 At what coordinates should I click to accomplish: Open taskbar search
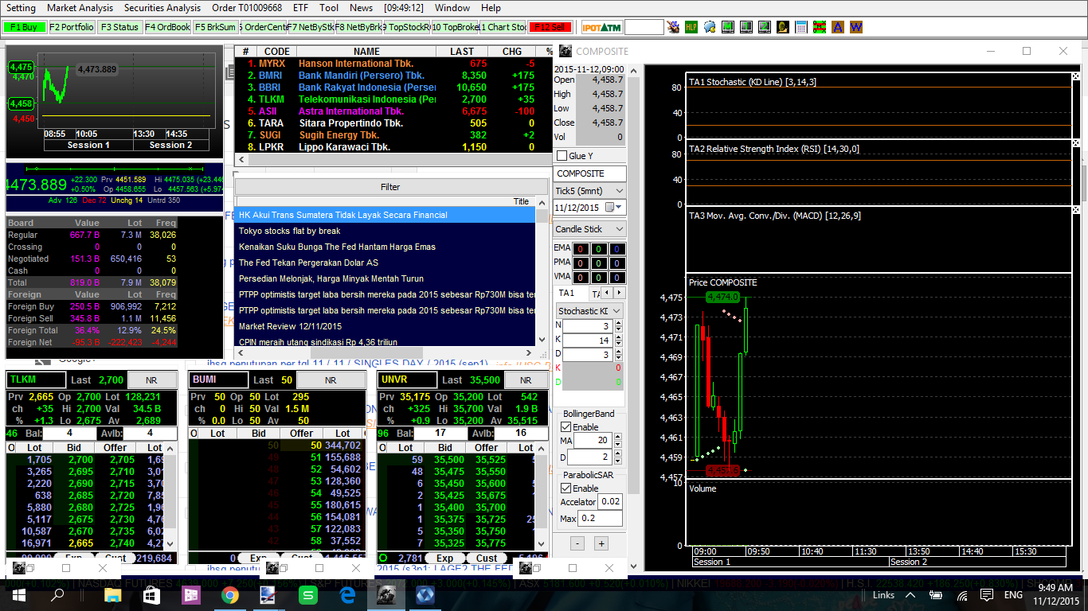click(57, 595)
